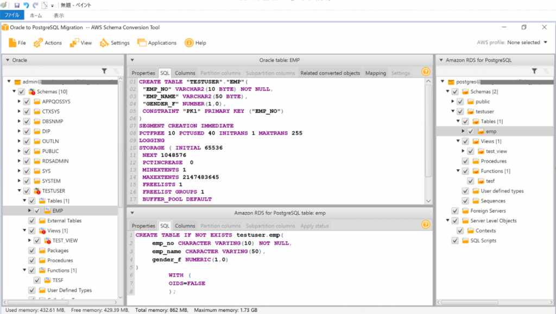
Task: Collapse the Oracle Tables [1] node
Action: [x=24, y=200]
